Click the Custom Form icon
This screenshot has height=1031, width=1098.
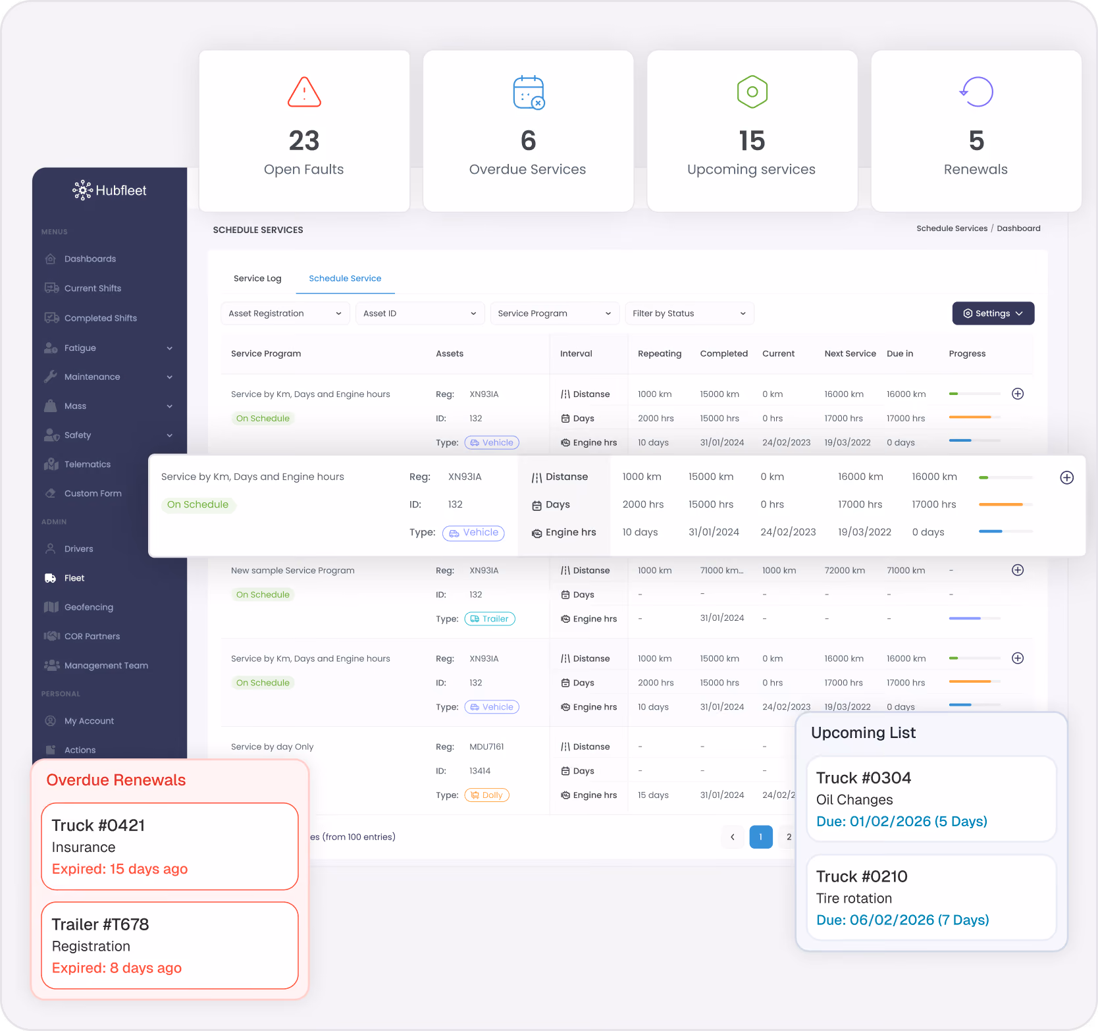pos(51,493)
